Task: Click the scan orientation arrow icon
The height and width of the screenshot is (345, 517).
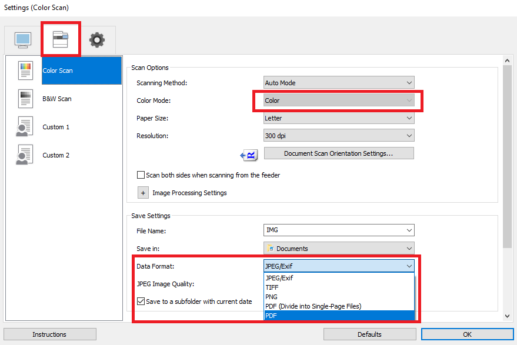Action: (x=249, y=155)
